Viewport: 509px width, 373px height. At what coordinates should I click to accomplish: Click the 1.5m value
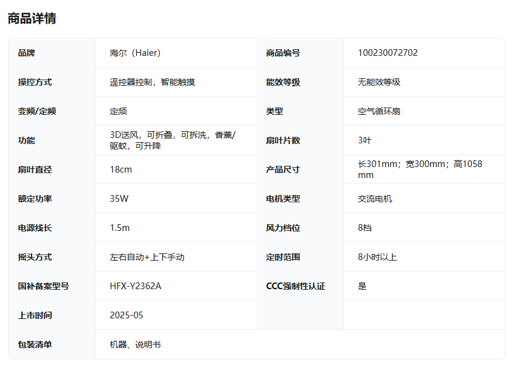[x=119, y=228]
